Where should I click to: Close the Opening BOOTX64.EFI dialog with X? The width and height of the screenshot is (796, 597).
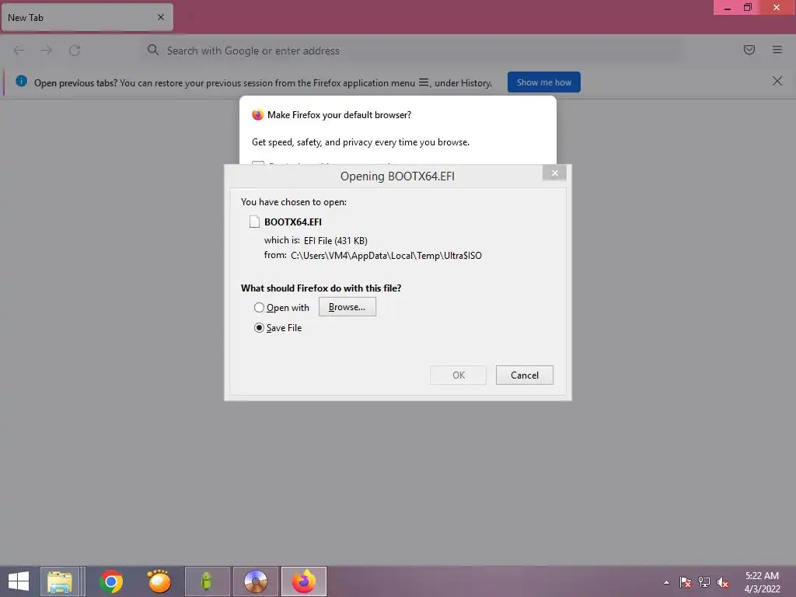554,173
